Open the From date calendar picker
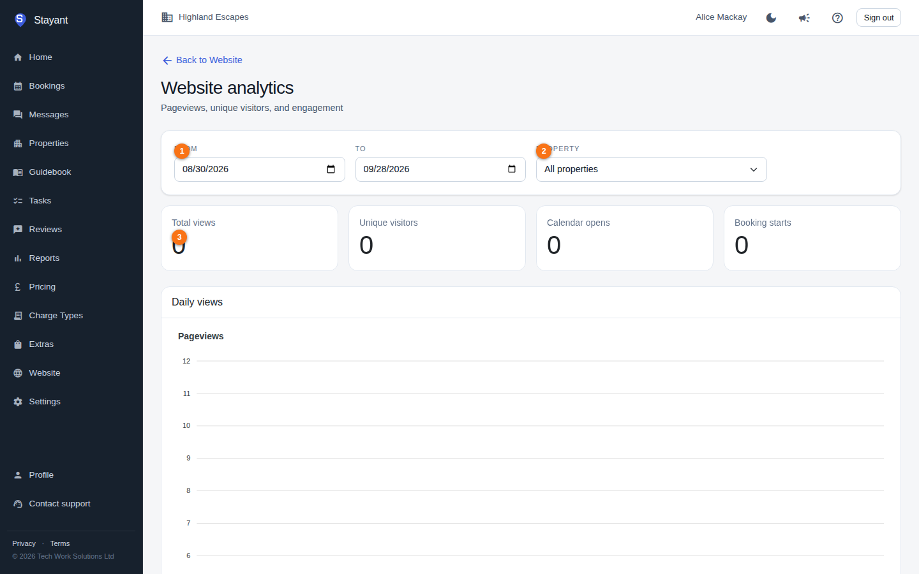 click(331, 169)
